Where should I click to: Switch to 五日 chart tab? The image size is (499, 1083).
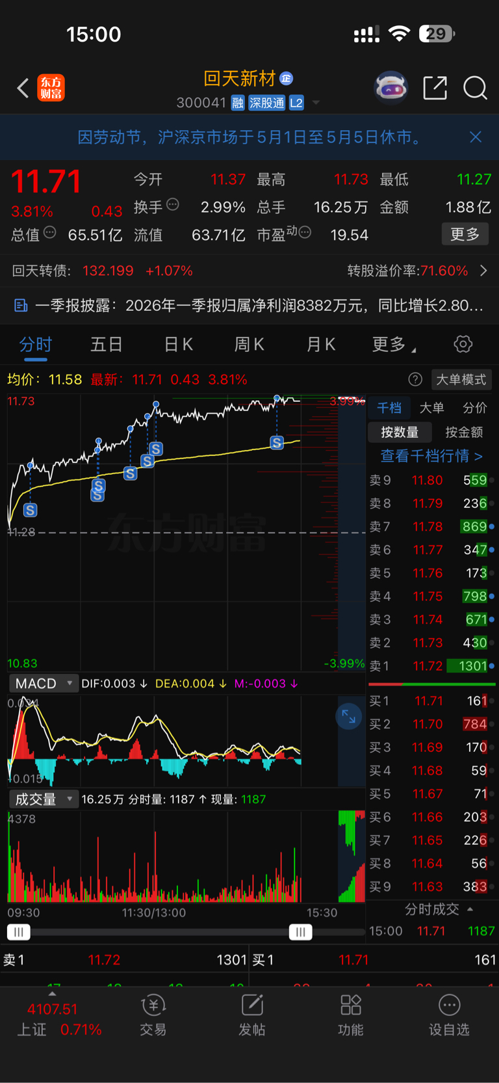pos(107,345)
